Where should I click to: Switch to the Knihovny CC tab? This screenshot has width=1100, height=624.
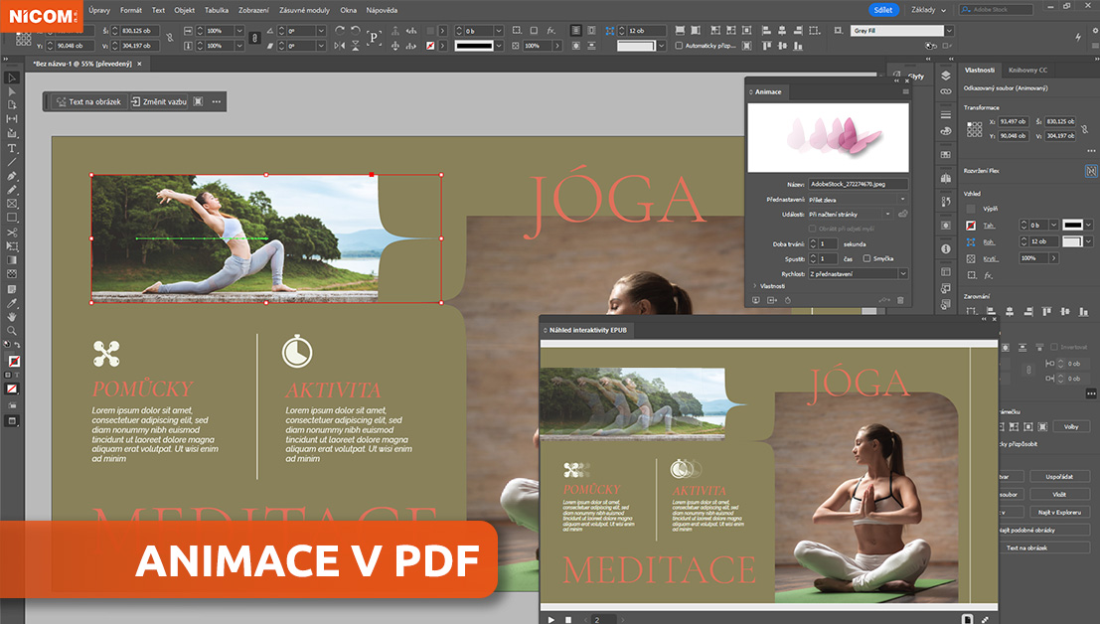(1027, 71)
